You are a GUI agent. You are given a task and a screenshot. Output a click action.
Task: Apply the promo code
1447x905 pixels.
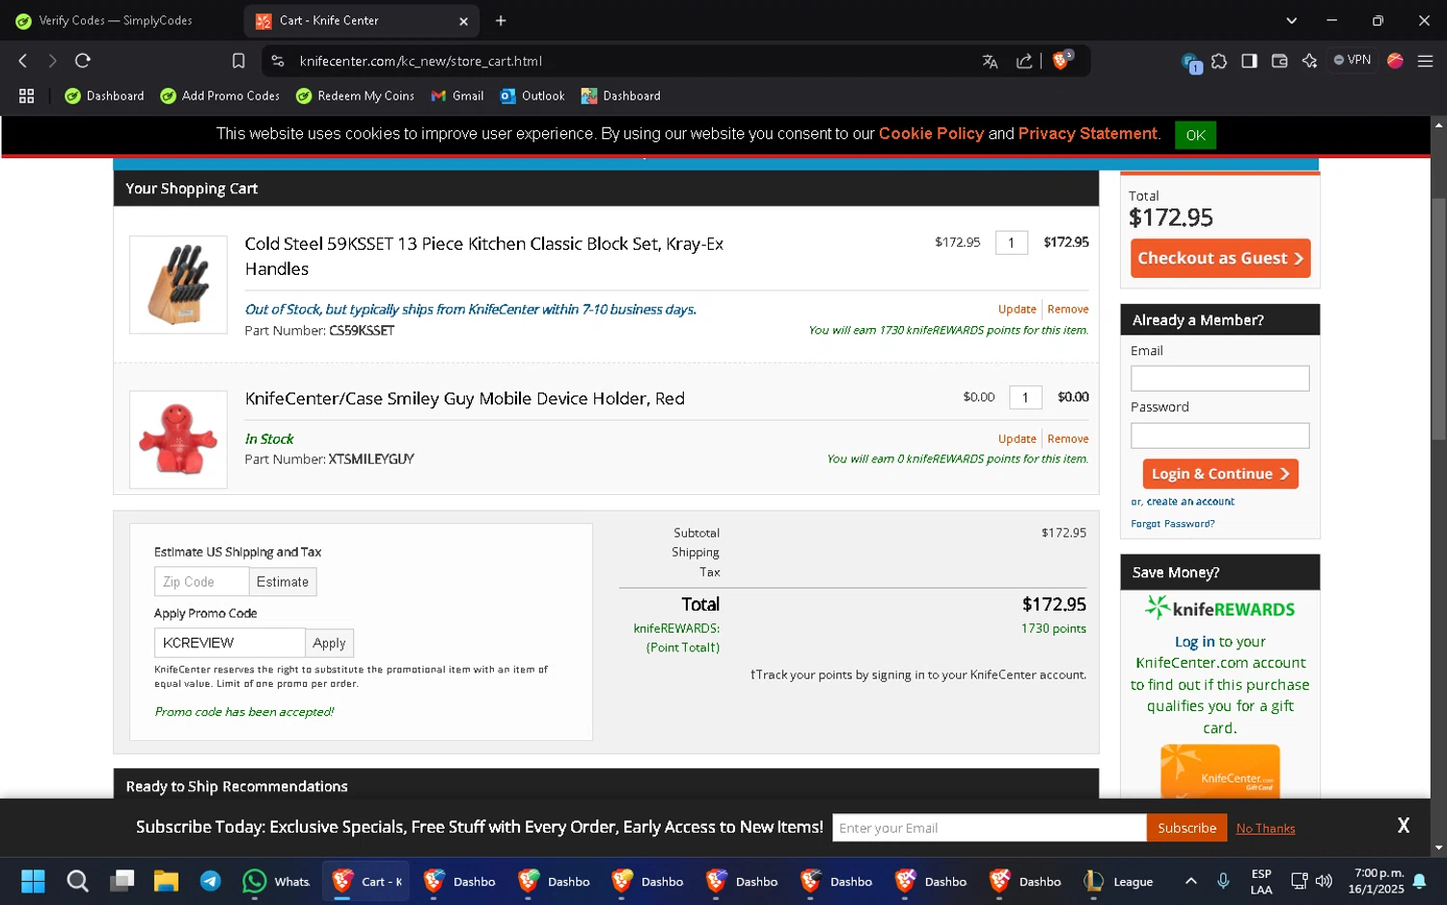(x=329, y=643)
